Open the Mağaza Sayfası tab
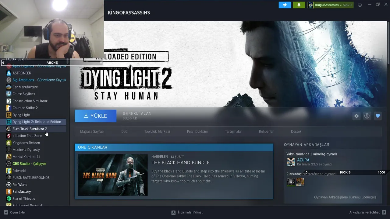Image resolution: width=390 pixels, height=219 pixels. click(x=92, y=131)
